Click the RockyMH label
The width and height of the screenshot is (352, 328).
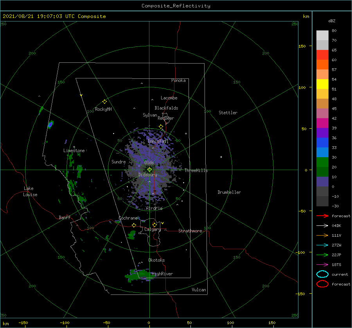point(103,109)
